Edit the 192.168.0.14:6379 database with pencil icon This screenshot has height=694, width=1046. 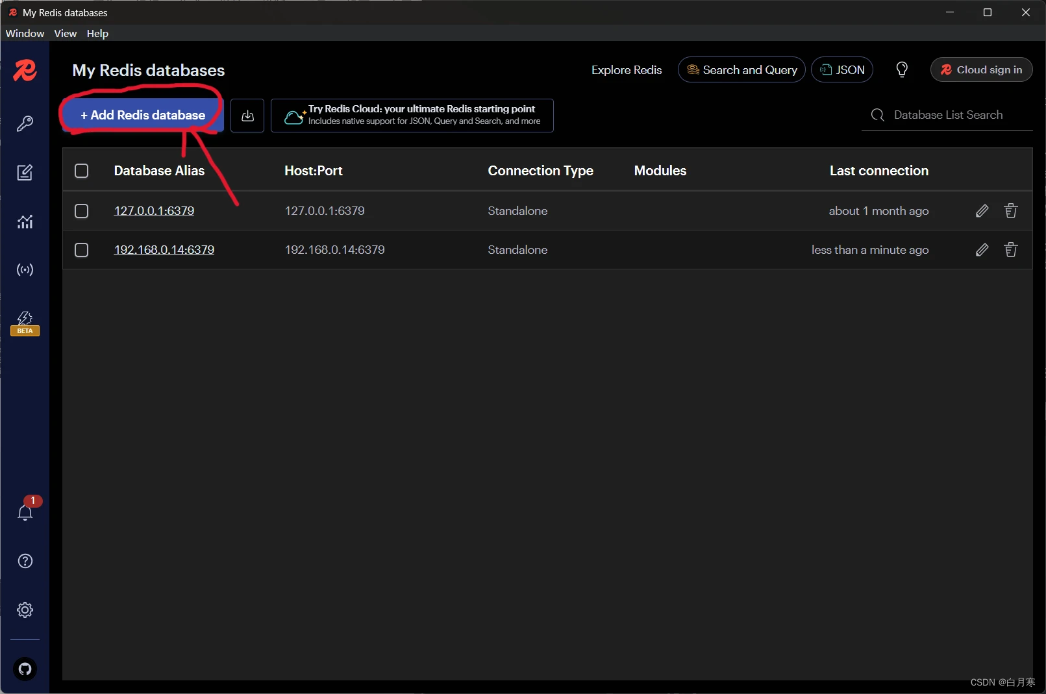(x=982, y=250)
